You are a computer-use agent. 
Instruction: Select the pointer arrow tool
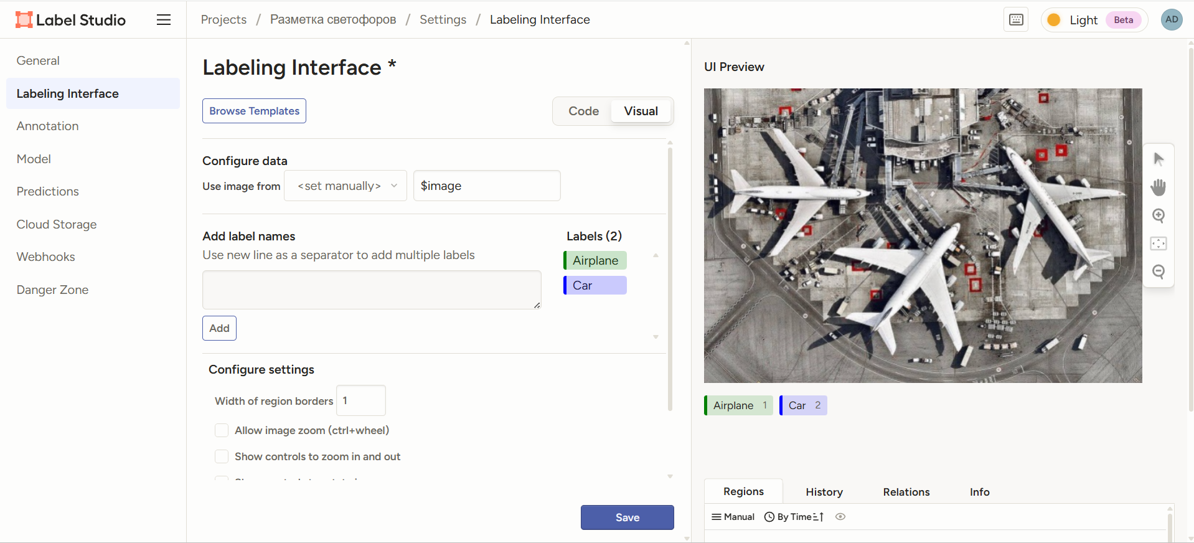click(x=1158, y=159)
